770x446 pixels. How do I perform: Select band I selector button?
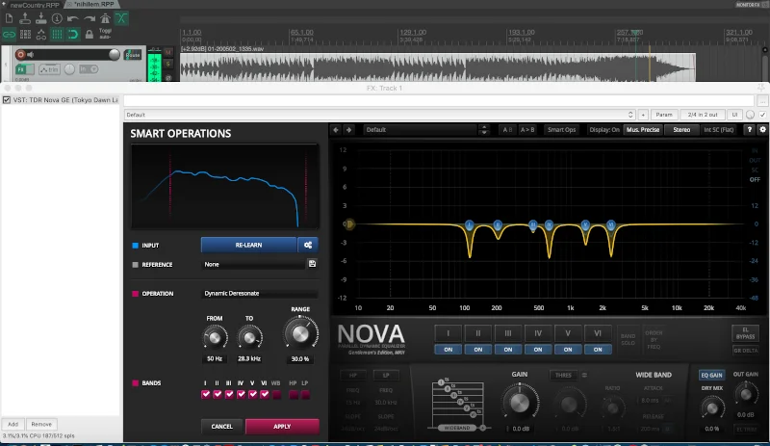pyautogui.click(x=448, y=333)
